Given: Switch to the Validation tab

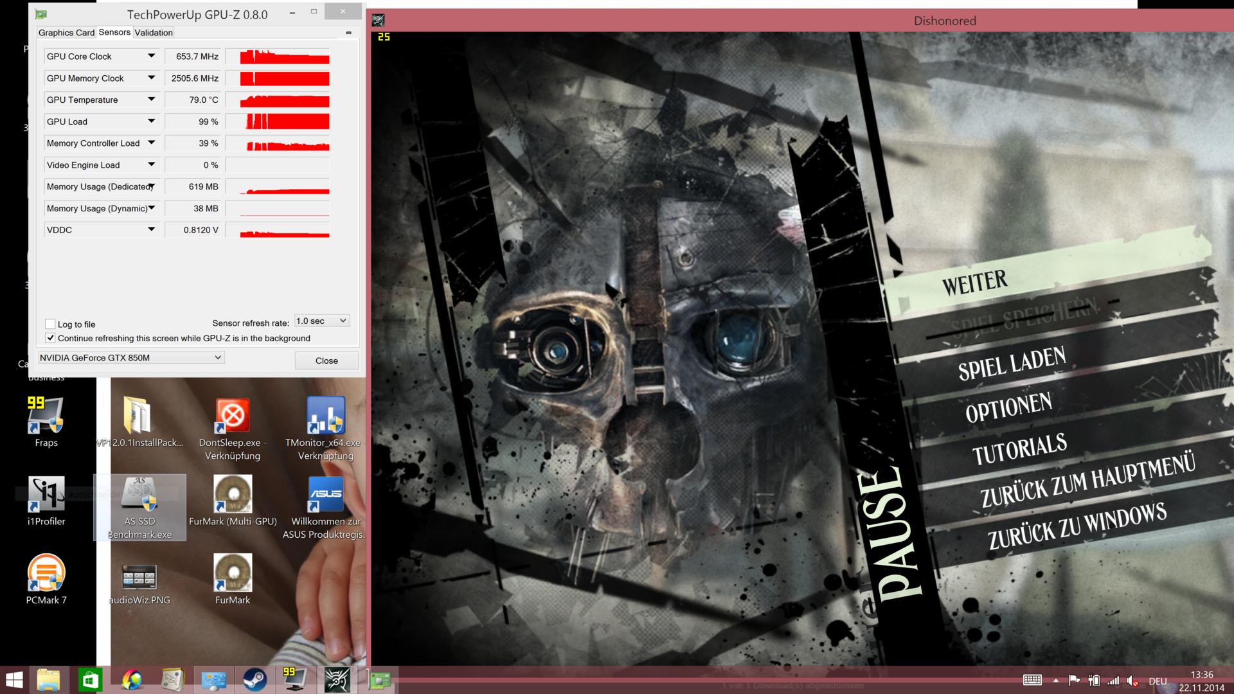Looking at the screenshot, I should 154,33.
